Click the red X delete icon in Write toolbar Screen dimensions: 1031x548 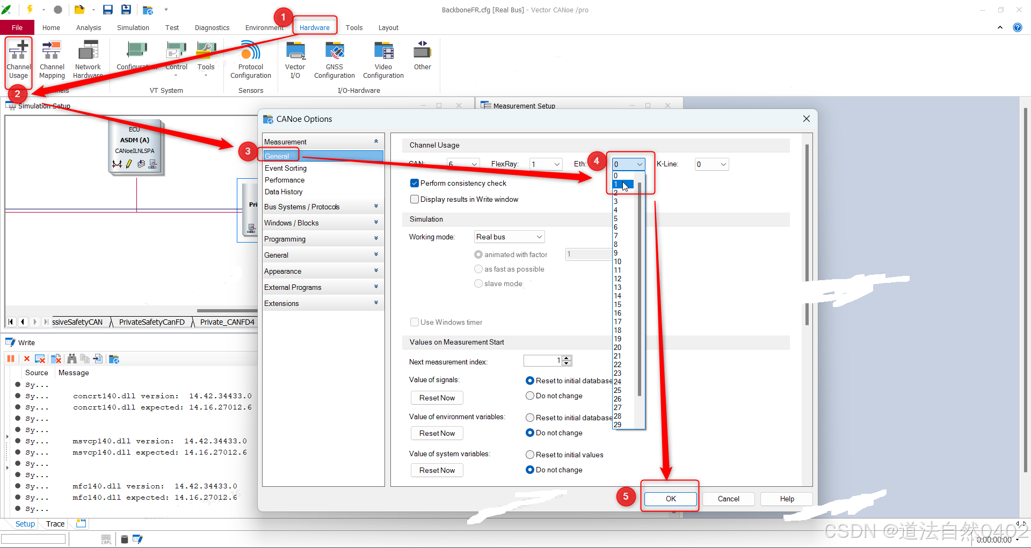(x=27, y=359)
